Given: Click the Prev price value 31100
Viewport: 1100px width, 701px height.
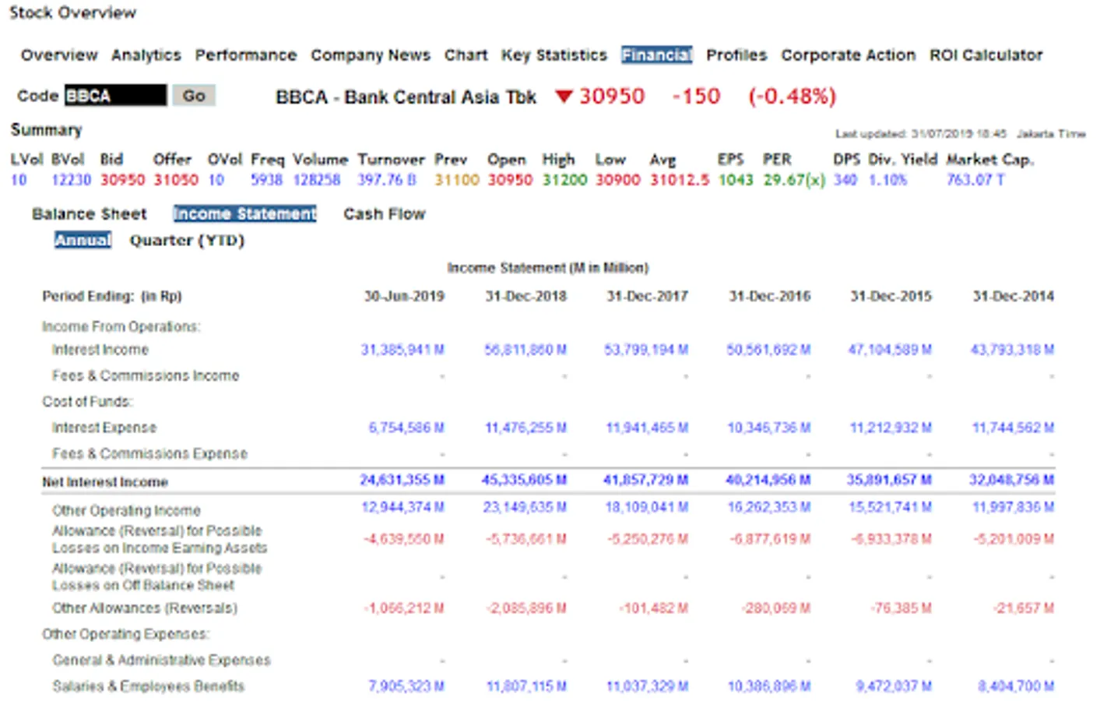Looking at the screenshot, I should pyautogui.click(x=457, y=180).
